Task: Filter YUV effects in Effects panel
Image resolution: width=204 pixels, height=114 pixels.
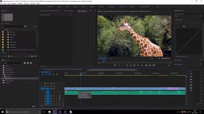Action: point(31,63)
